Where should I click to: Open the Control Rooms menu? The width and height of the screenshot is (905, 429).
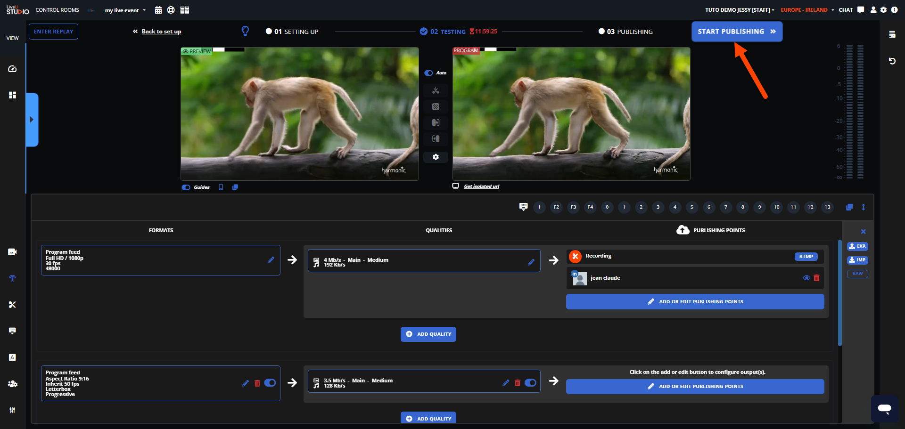(x=57, y=10)
